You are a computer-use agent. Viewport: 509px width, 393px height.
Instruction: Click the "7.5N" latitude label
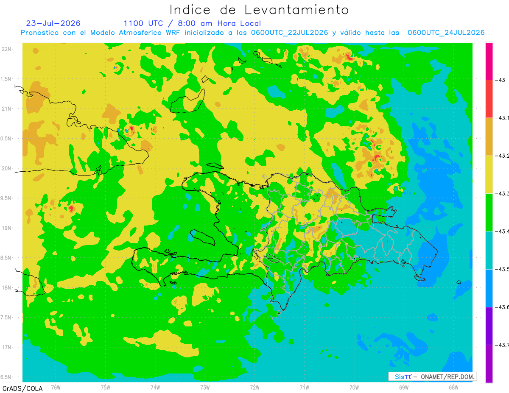coord(6,318)
